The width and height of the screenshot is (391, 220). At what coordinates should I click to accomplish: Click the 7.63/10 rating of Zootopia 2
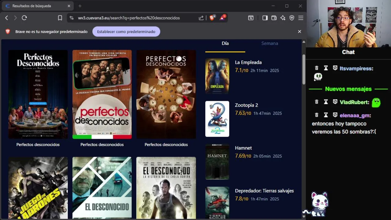243,113
